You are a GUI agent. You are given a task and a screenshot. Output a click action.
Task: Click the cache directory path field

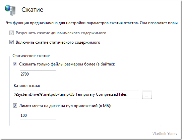pyautogui.click(x=76, y=94)
